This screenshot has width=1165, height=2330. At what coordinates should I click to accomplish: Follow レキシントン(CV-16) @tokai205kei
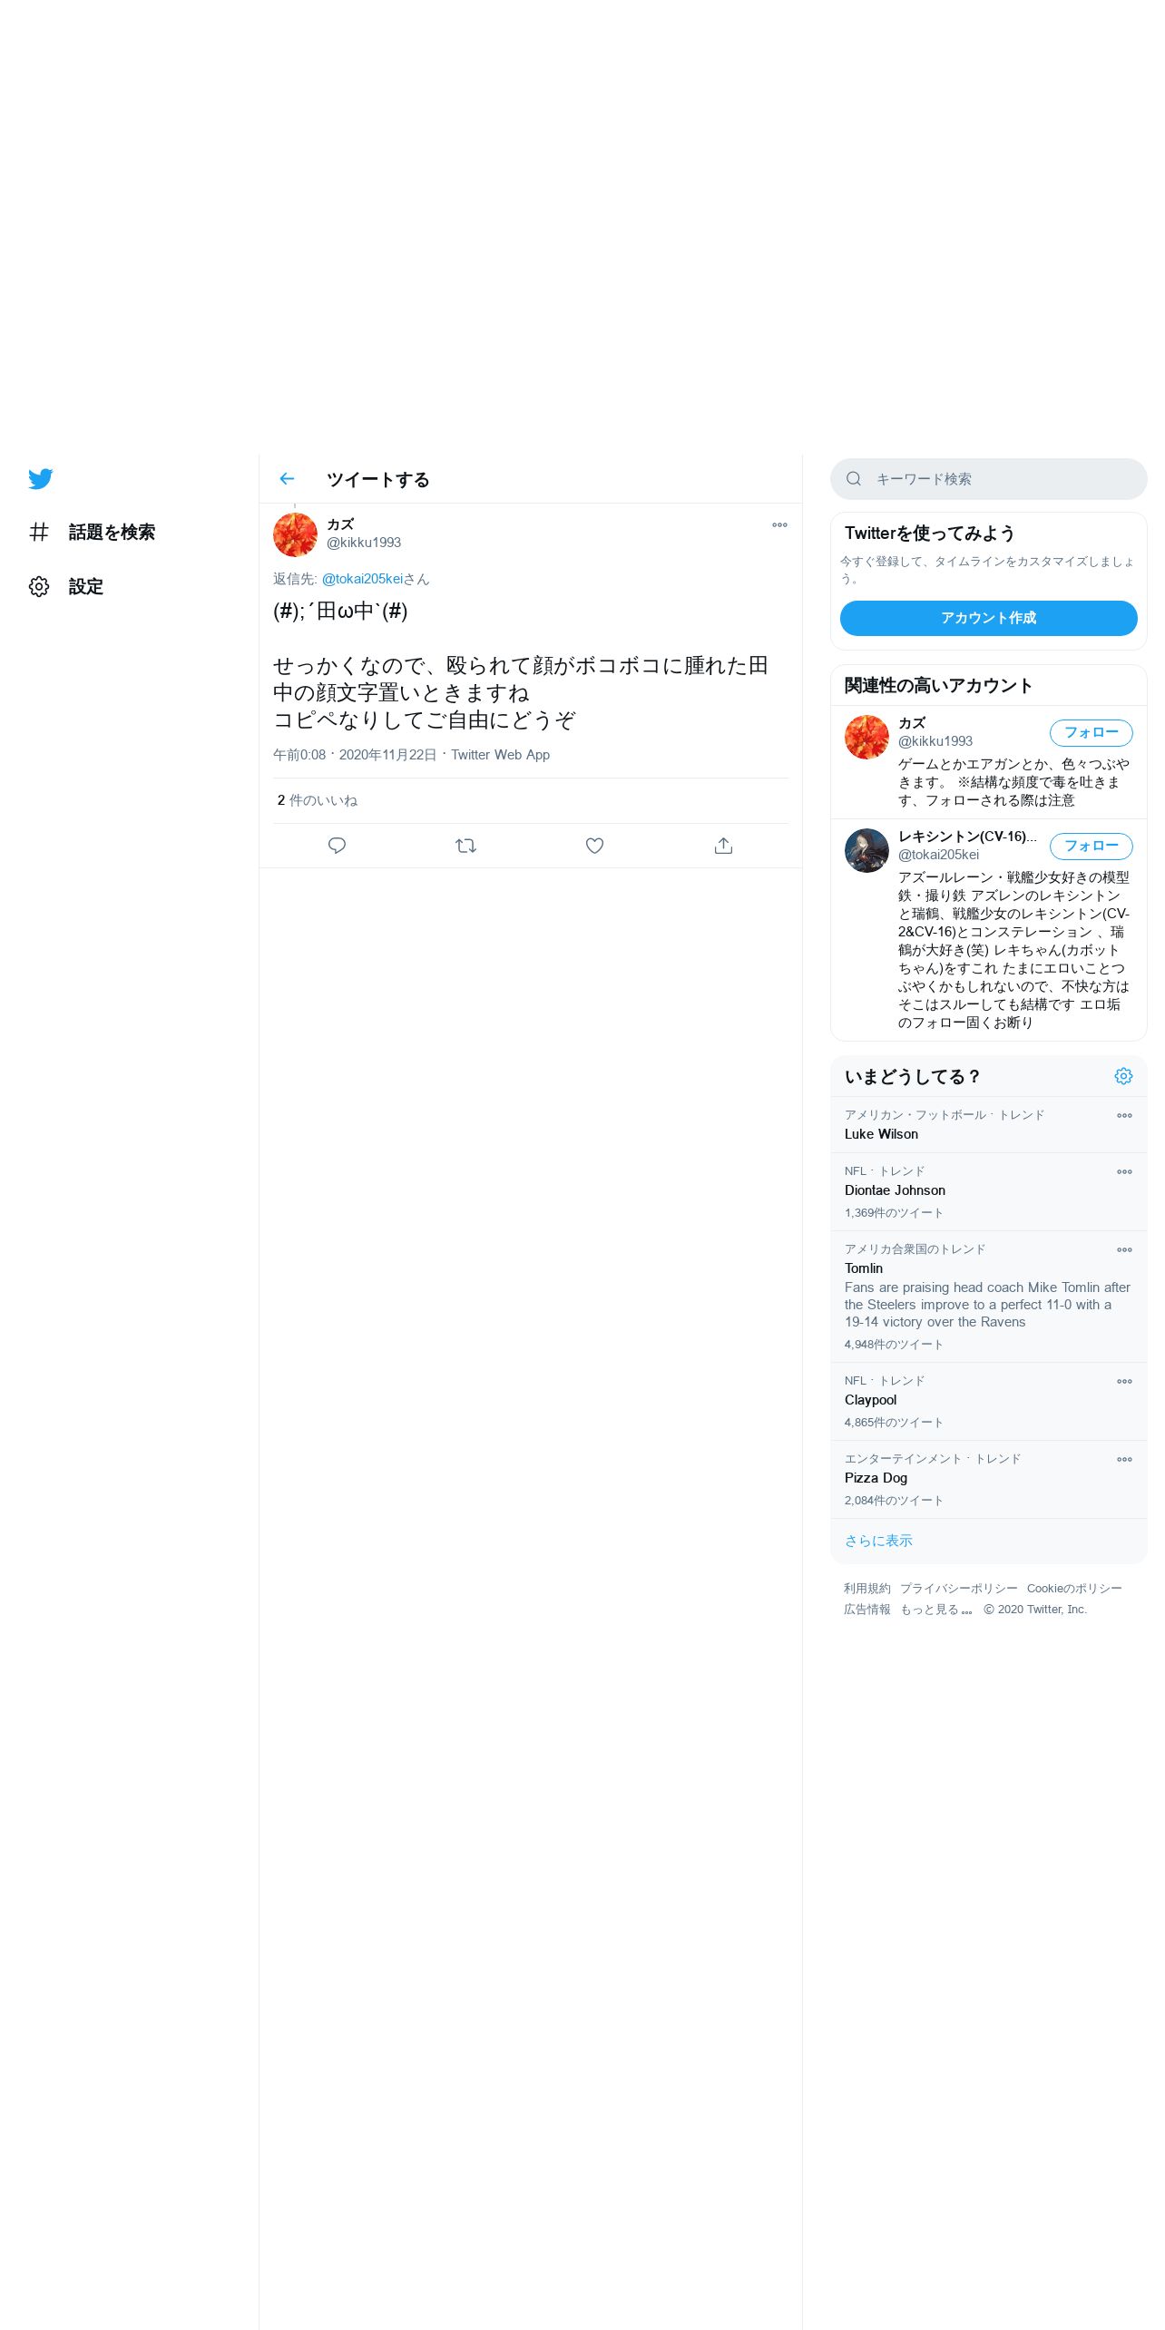tap(1091, 847)
